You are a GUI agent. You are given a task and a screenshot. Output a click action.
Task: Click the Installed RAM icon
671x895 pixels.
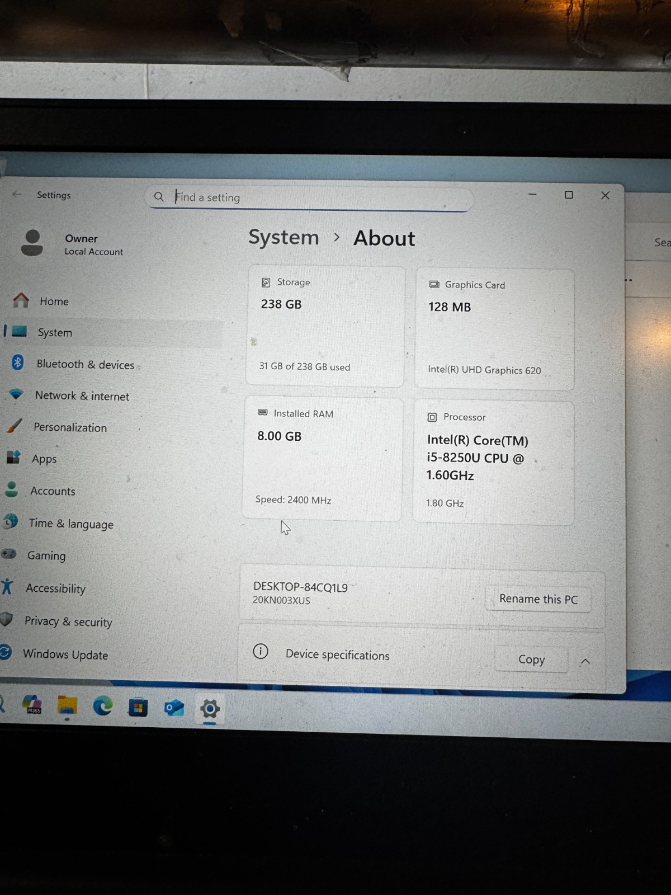262,412
